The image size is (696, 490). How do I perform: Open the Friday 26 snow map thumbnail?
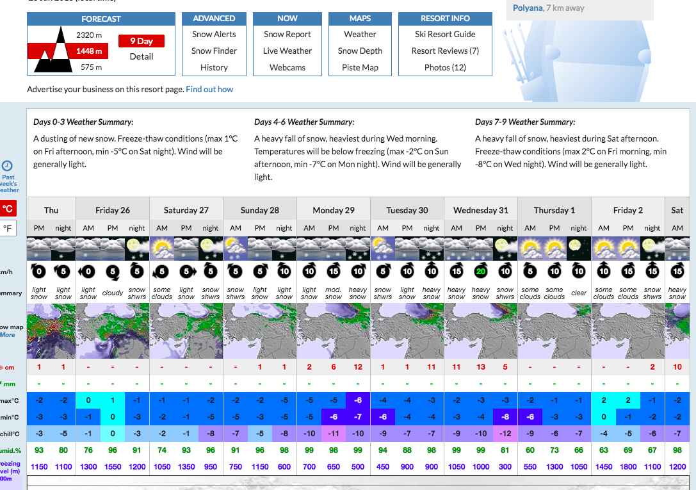pos(113,331)
